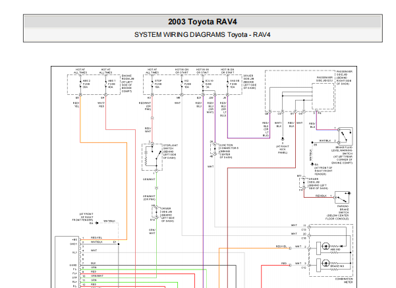Click 'HOT AT ALL TIMES' above STOP fuse
396x288 pixels.
tap(152, 71)
